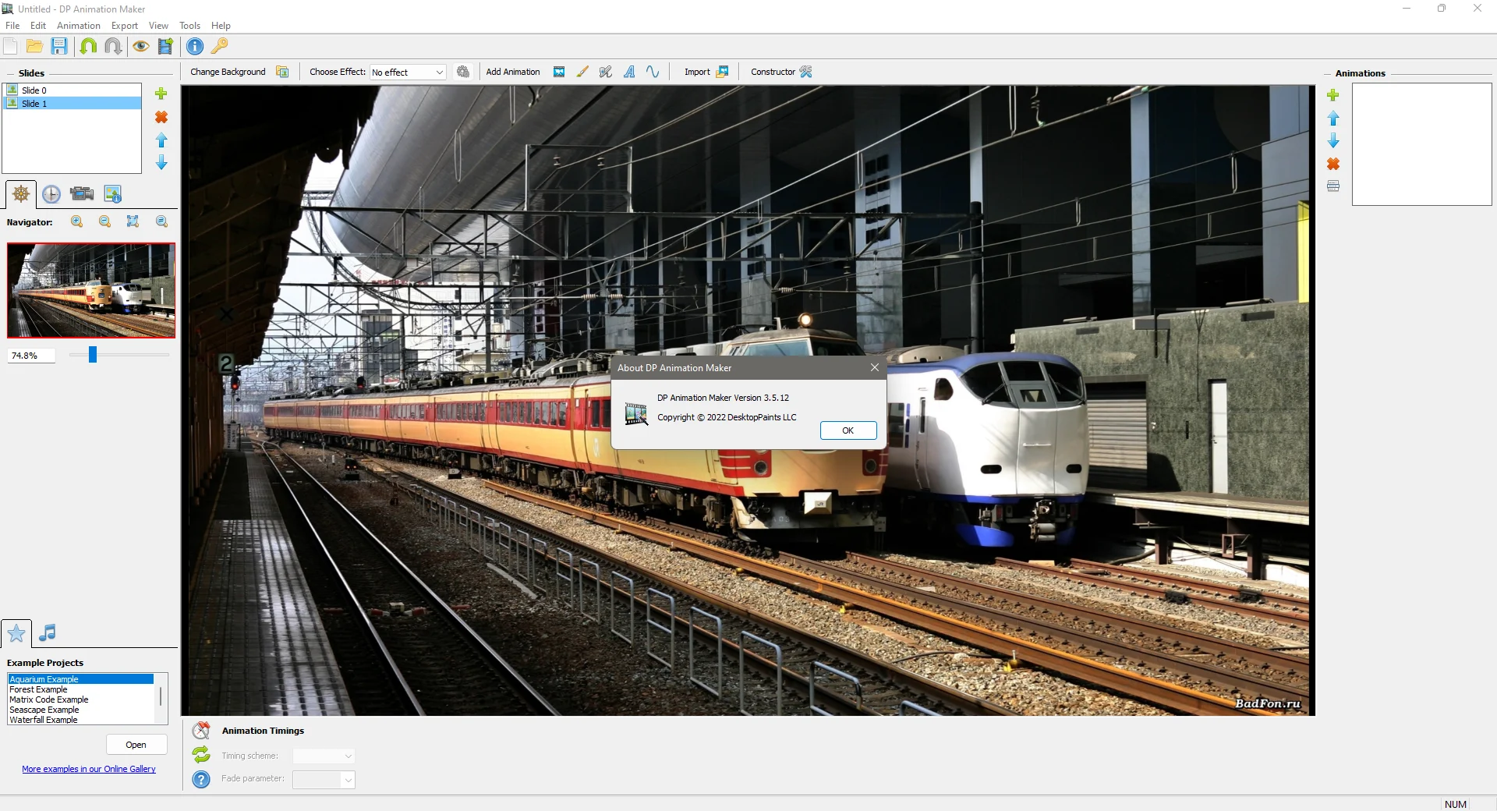1497x811 pixels.
Task: Select the brush animation tool icon
Action: point(582,72)
